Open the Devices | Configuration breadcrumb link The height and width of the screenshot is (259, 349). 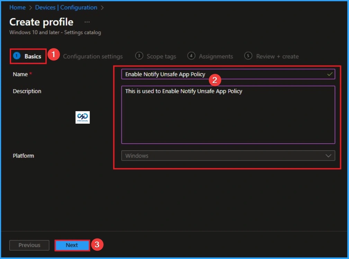tap(66, 7)
